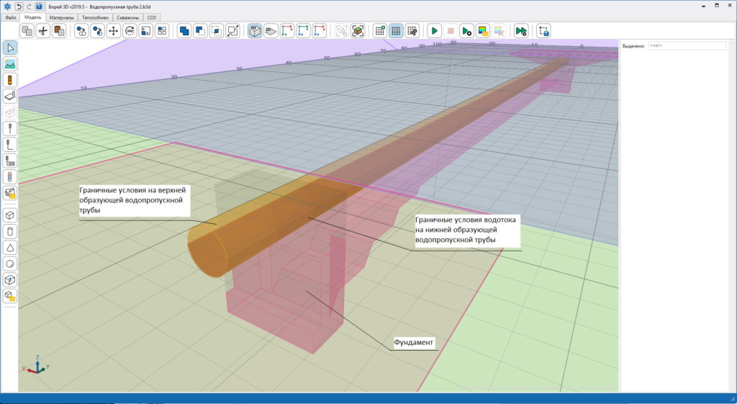Redo the undone action
737x404 pixels.
[29, 6]
